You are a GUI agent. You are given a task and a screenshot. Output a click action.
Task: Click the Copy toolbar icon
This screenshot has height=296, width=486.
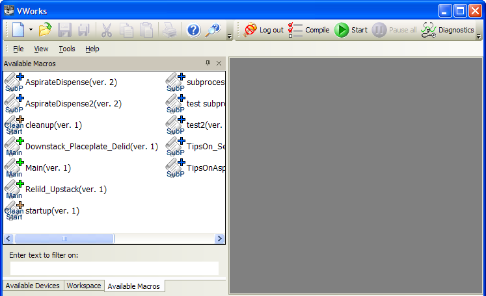click(x=126, y=30)
